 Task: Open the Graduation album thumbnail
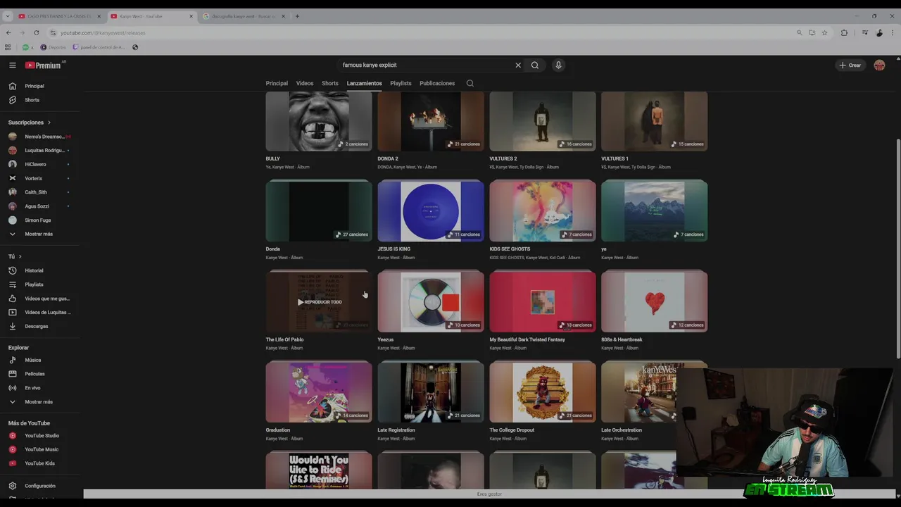tap(319, 392)
